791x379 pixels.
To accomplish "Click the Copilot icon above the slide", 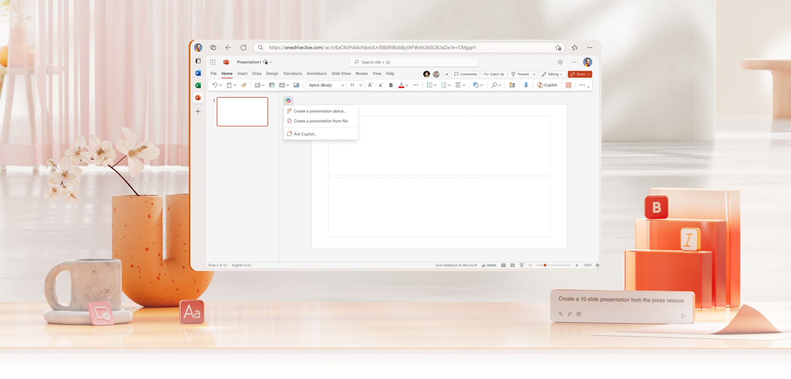I will pyautogui.click(x=288, y=101).
